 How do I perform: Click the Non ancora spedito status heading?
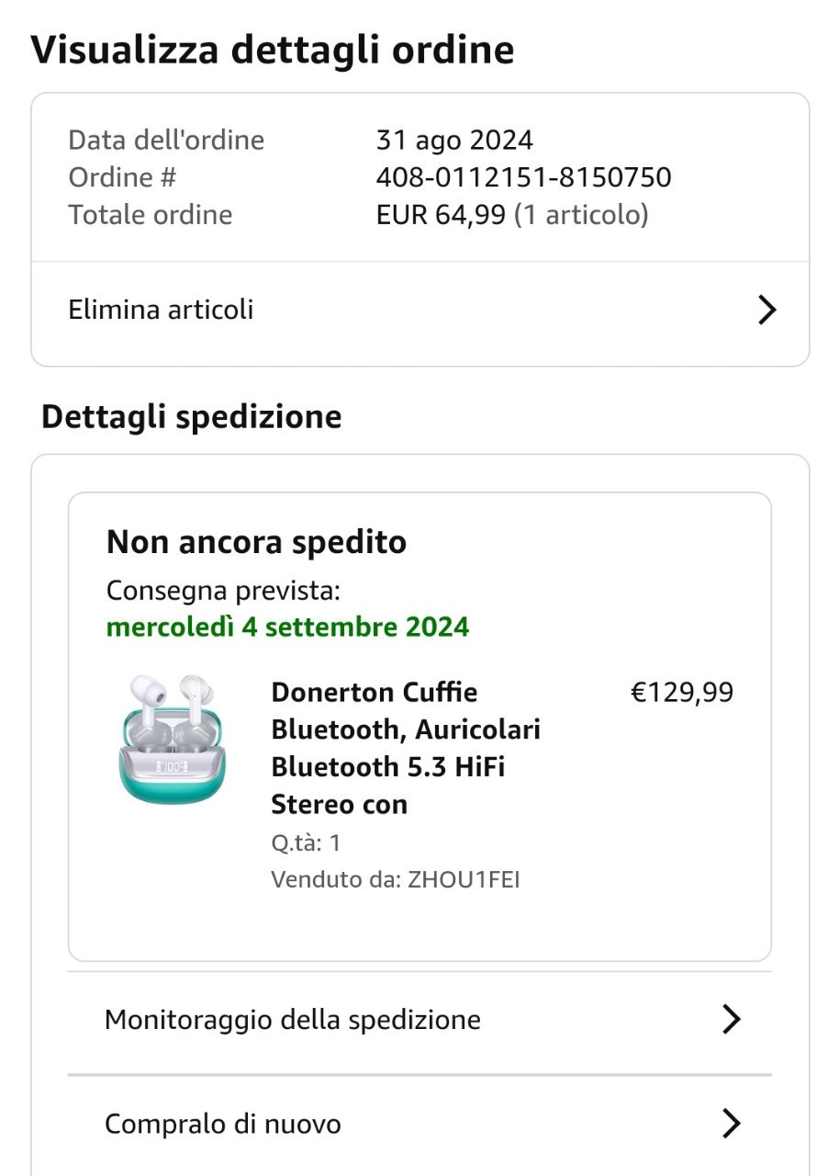click(x=256, y=542)
